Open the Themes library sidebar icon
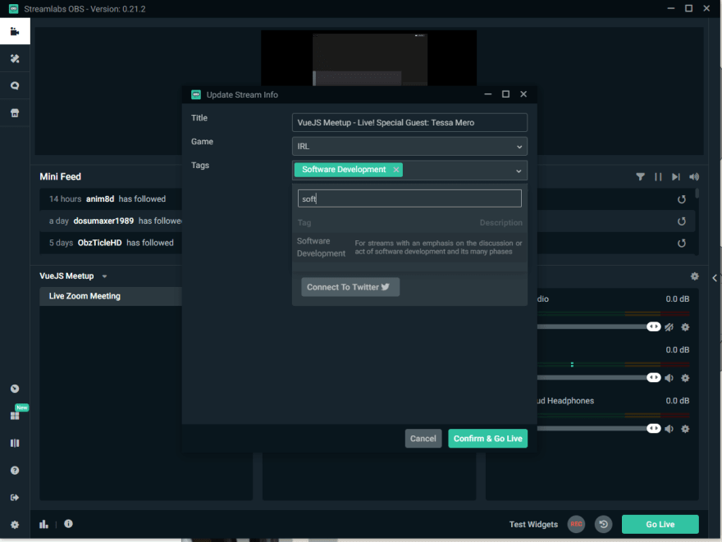The width and height of the screenshot is (722, 542). pyautogui.click(x=15, y=58)
